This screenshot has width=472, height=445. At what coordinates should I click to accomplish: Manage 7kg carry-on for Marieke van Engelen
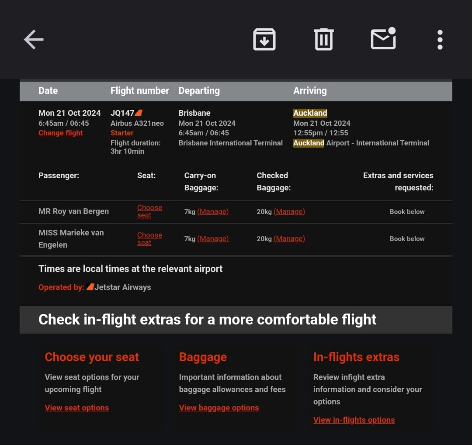[213, 238]
